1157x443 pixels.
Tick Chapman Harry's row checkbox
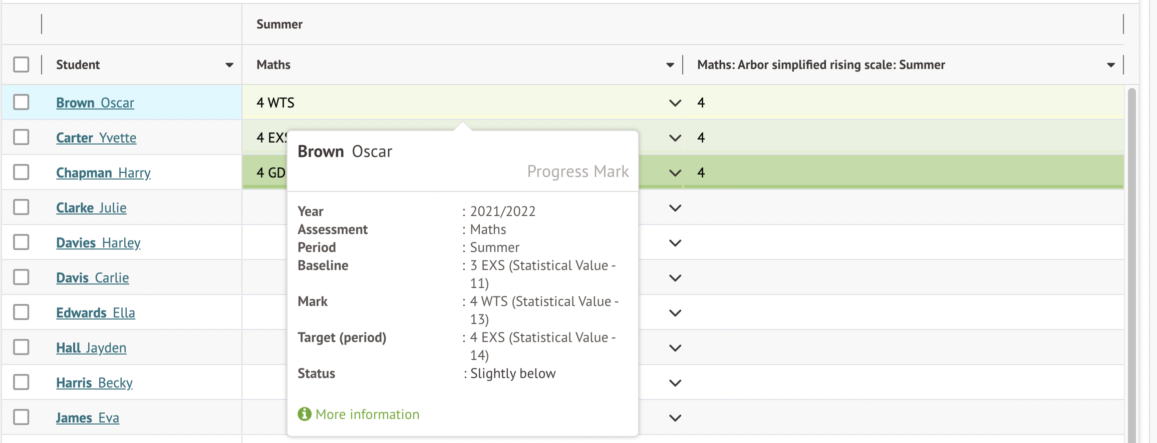pos(21,172)
